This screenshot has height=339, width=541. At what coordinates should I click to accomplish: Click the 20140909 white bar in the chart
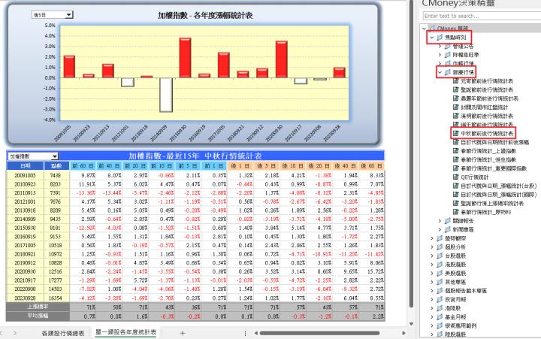tap(166, 95)
